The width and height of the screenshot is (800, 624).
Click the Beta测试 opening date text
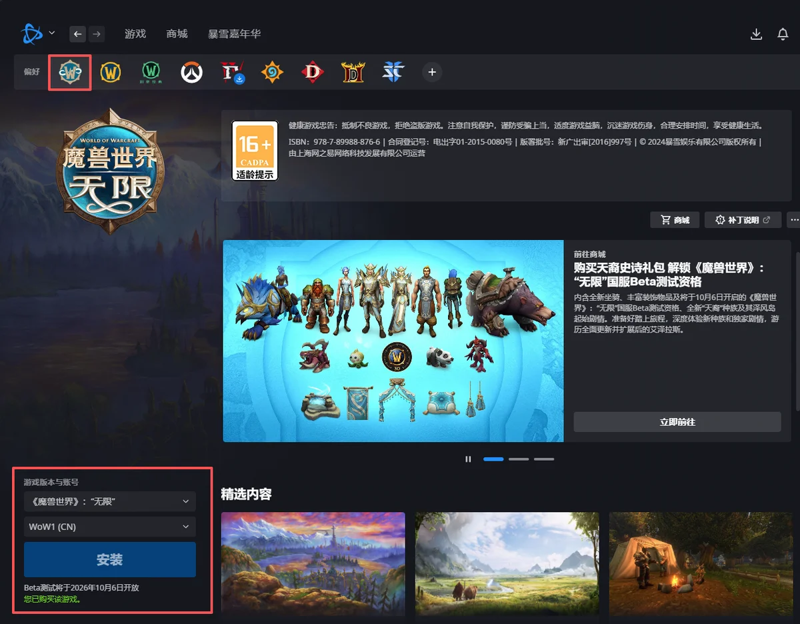coord(81,588)
